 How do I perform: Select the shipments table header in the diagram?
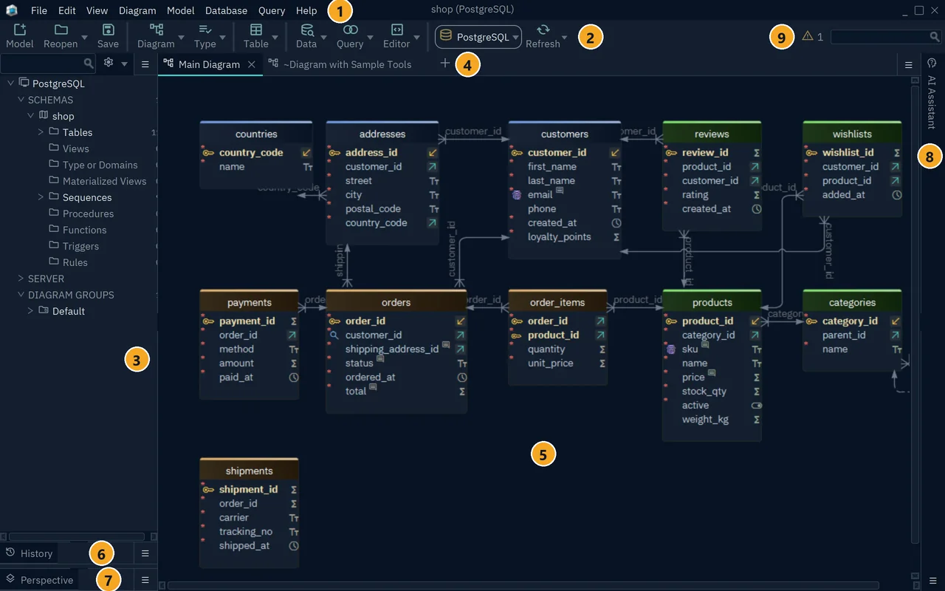[249, 471]
